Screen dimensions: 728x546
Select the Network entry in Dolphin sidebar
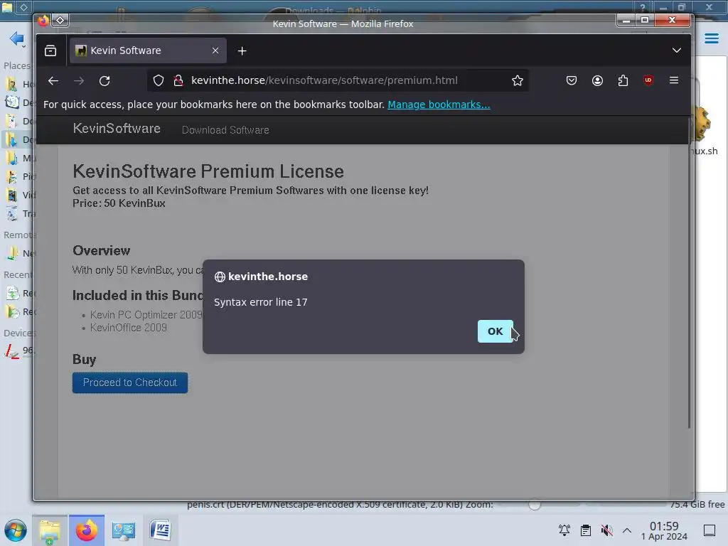pos(18,254)
